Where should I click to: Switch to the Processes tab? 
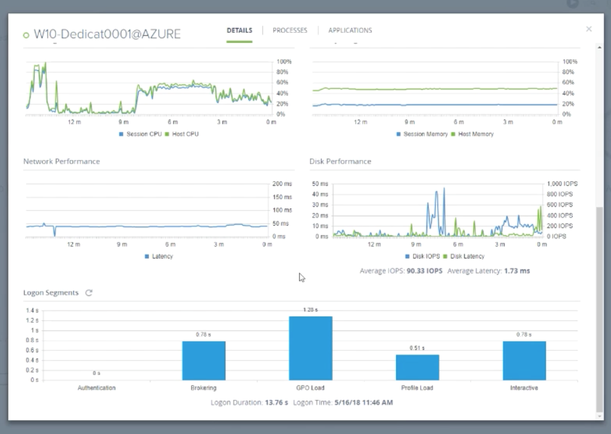click(290, 30)
